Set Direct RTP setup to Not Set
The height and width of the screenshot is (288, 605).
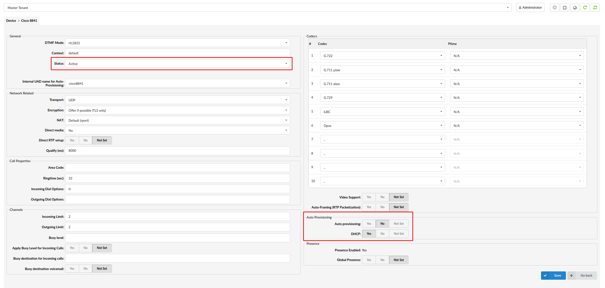102,140
